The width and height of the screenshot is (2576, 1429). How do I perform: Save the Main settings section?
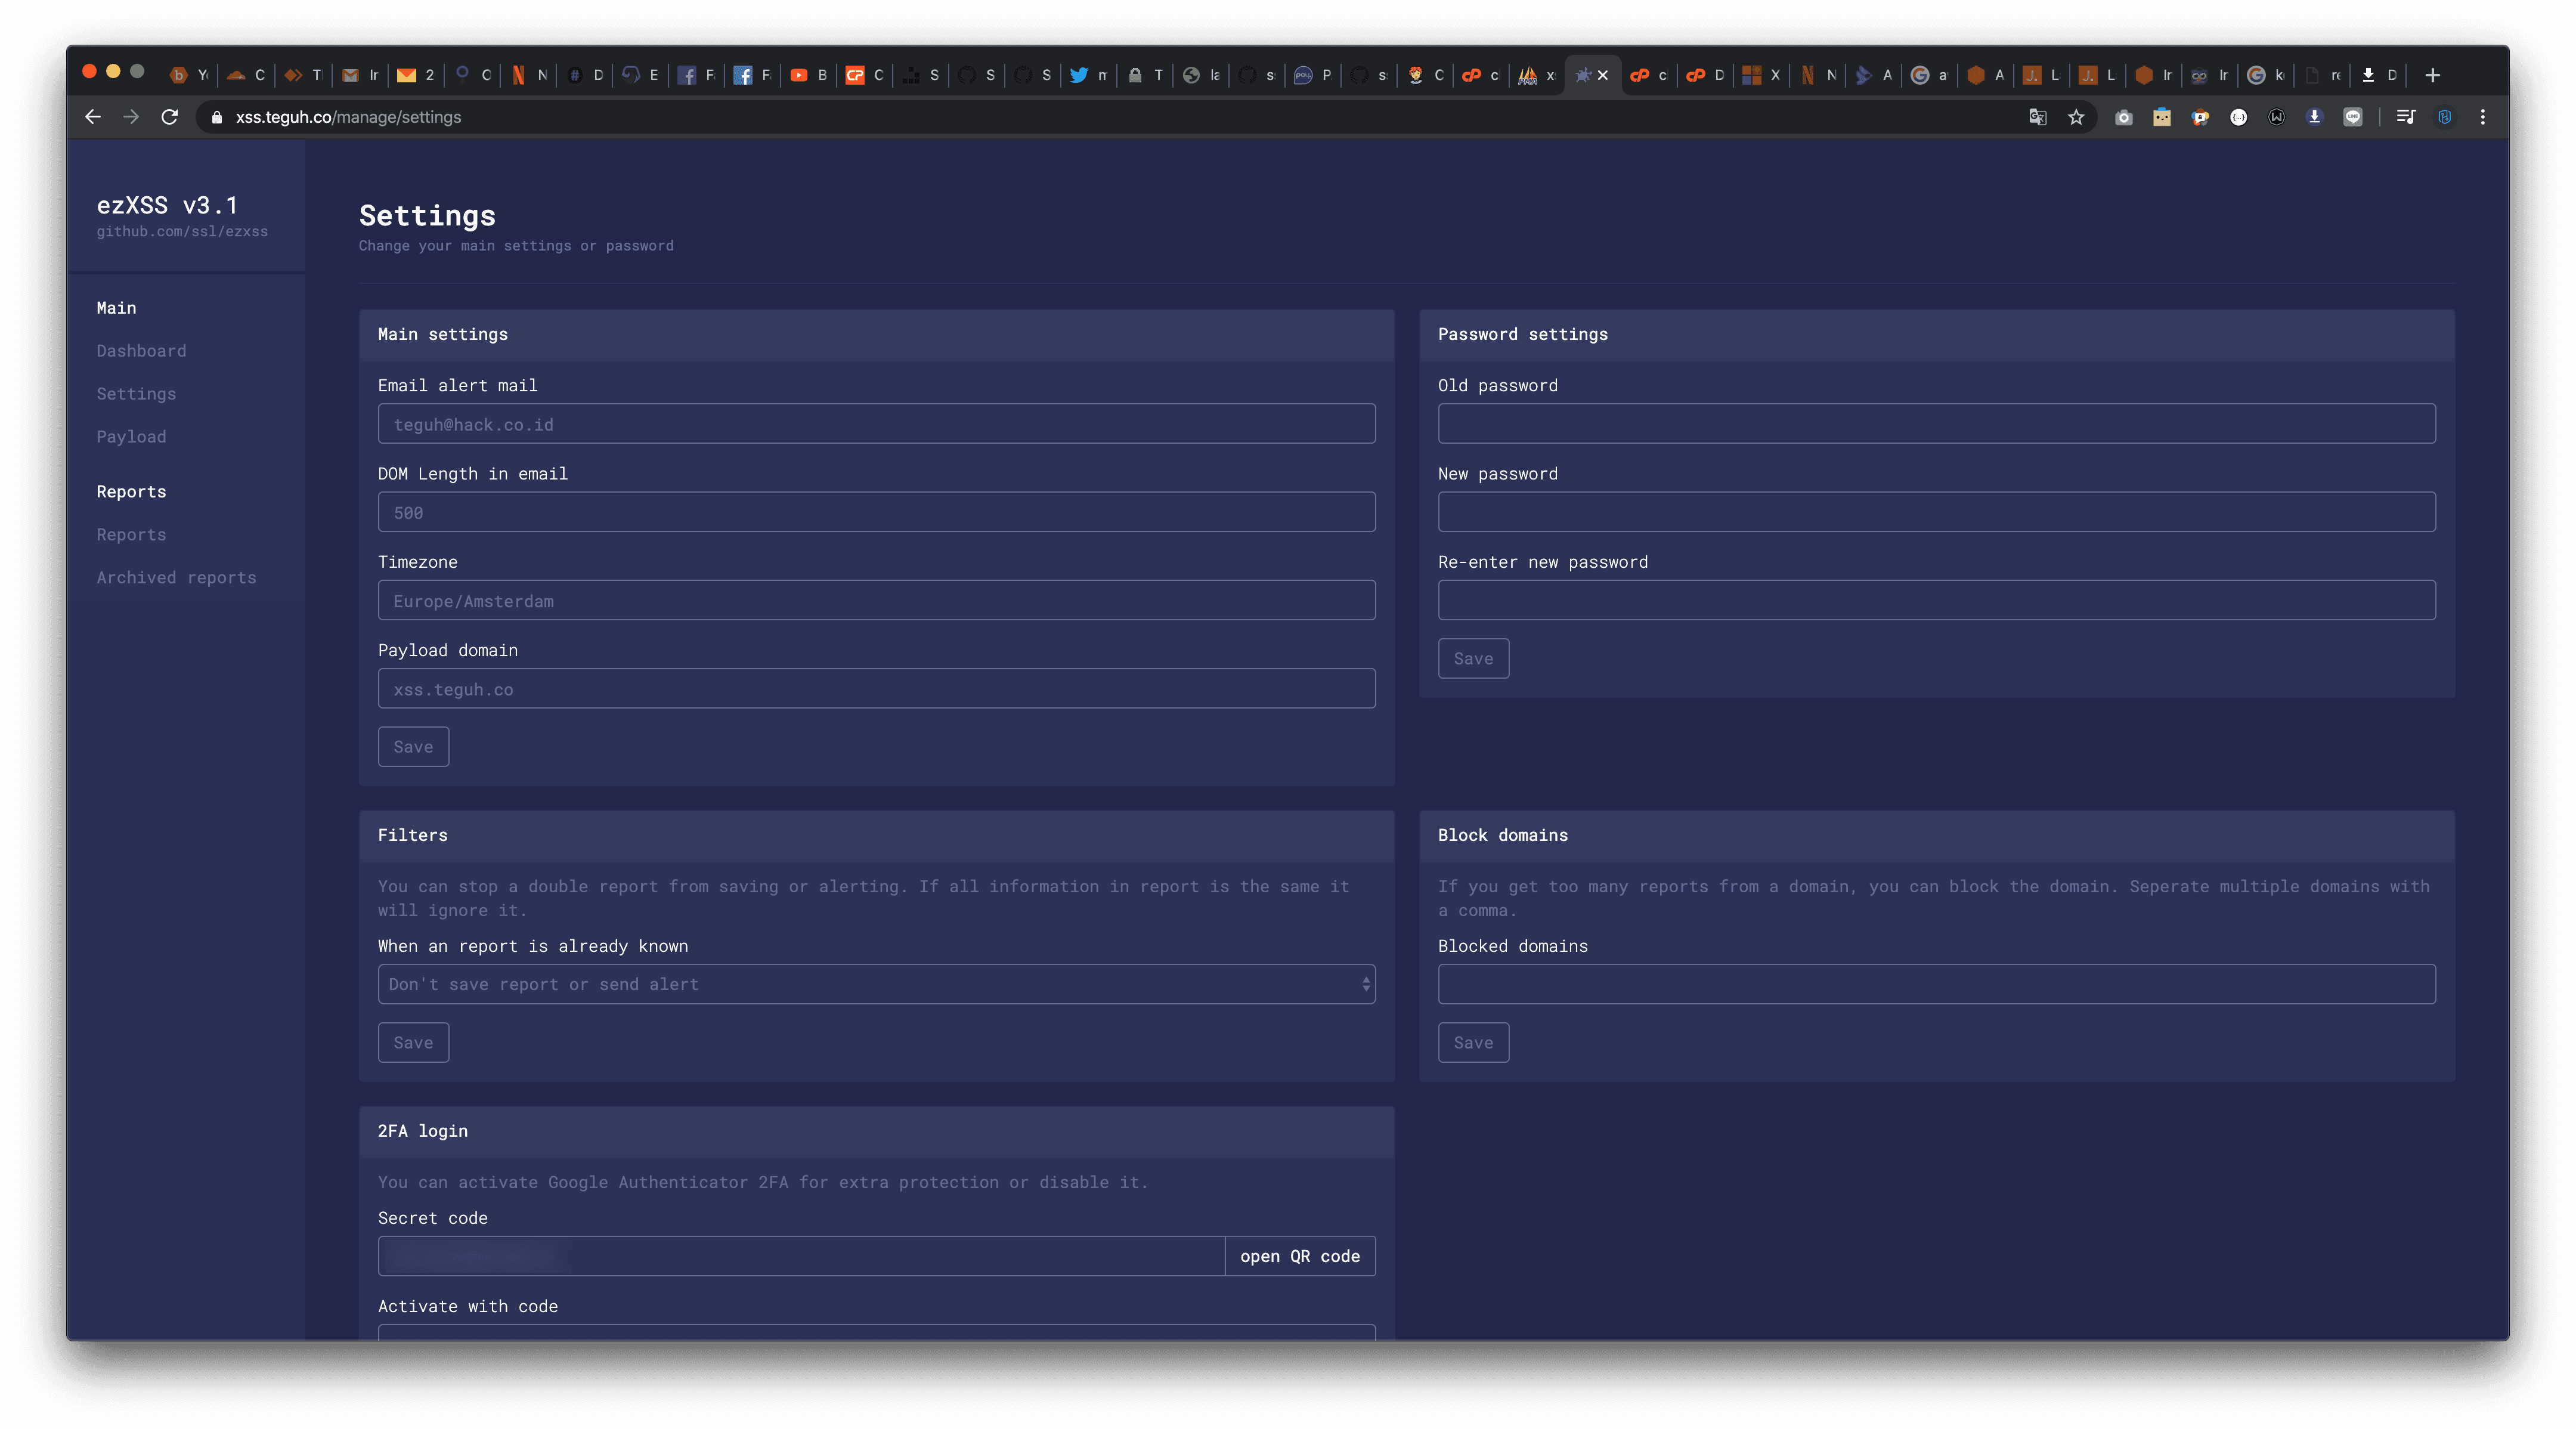point(413,747)
